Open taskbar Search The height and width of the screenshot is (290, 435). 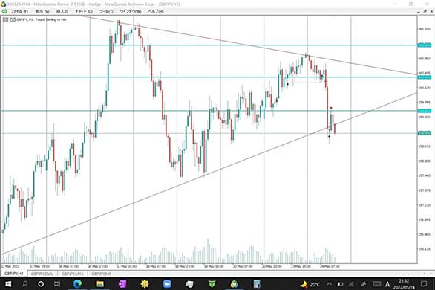tap(24, 284)
